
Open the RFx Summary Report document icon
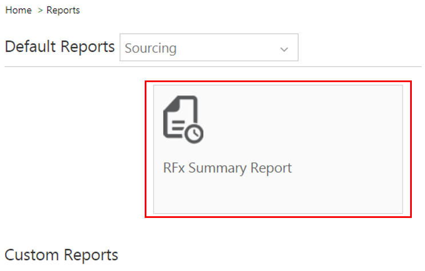tap(182, 118)
